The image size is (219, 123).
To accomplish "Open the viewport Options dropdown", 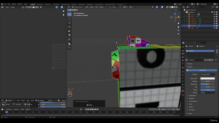I will point(177,10).
